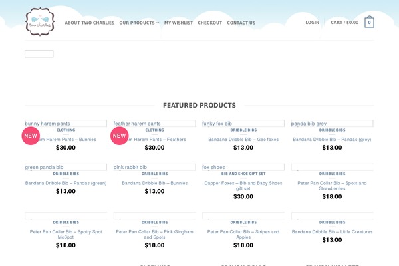Open Bandana Dribble Bib – Bunnies
This screenshot has height=266, width=399.
(x=154, y=183)
